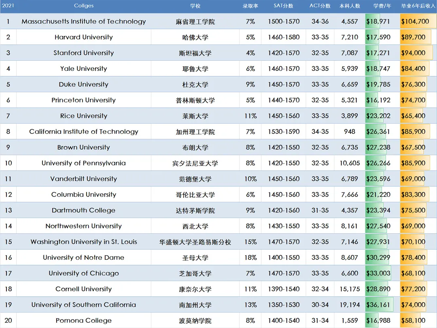The width and height of the screenshot is (437, 328).
Task: Select the '麻省理工学院' cell
Action: click(x=195, y=22)
